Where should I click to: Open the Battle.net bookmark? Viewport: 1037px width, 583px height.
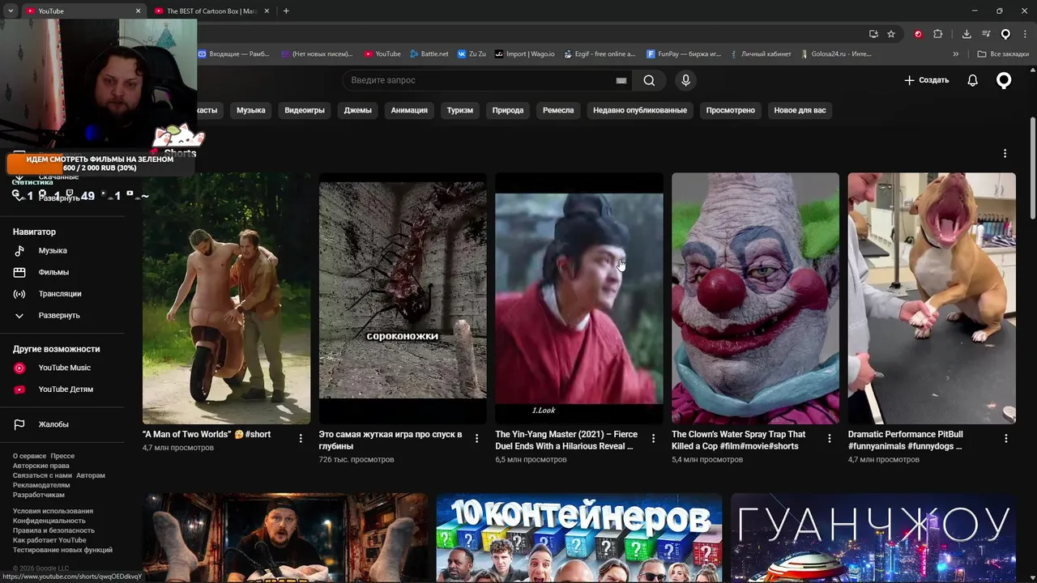coord(429,54)
